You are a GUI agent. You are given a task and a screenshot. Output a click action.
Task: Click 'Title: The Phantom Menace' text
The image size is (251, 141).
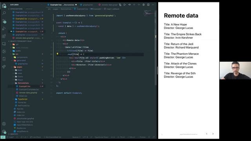pos(181,54)
